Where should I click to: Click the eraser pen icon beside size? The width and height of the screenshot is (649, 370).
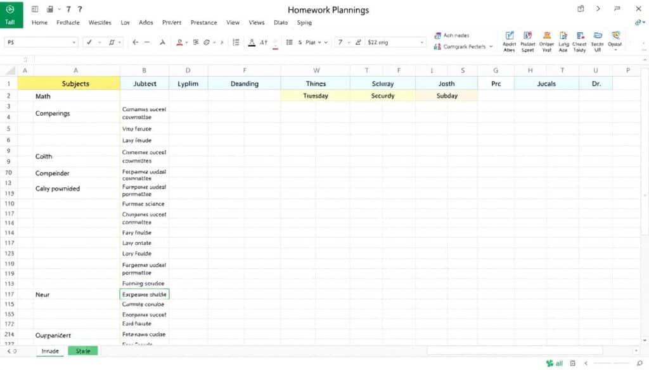(358, 42)
